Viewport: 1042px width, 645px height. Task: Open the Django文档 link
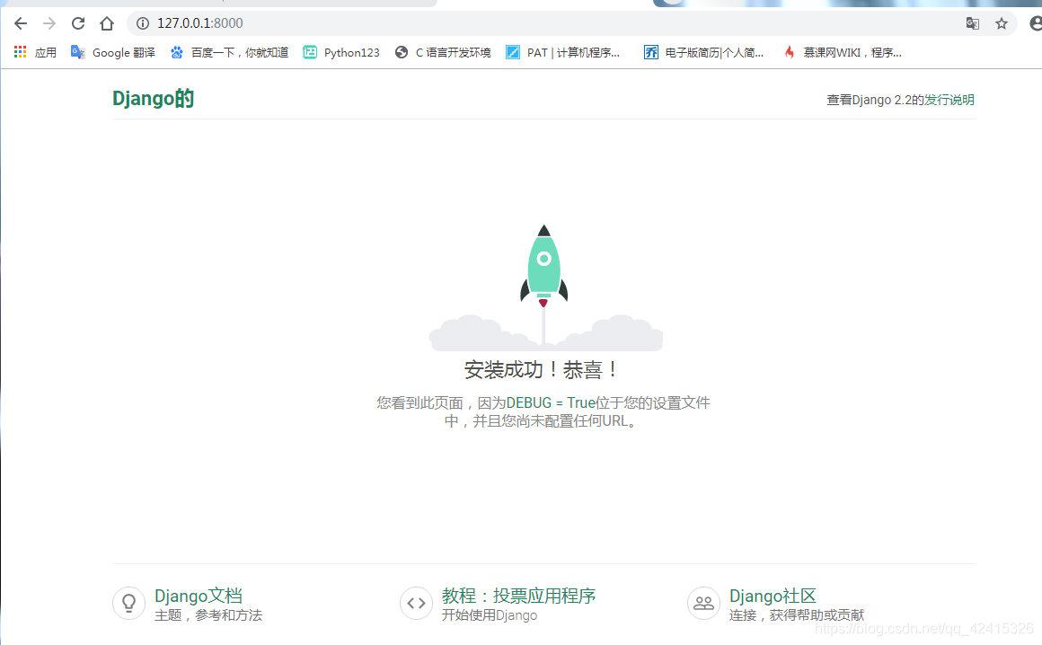pyautogui.click(x=198, y=596)
